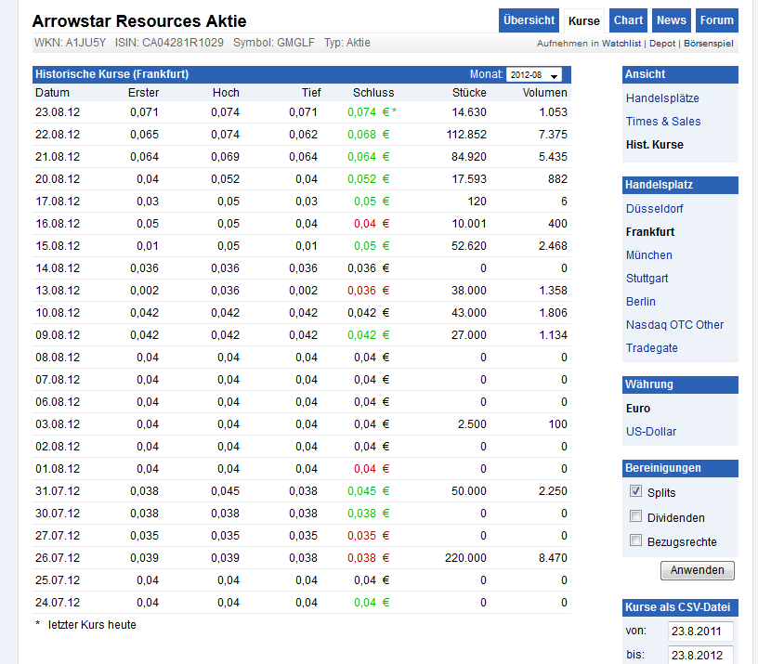The width and height of the screenshot is (758, 664).
Task: Select the Kurse tab
Action: coord(583,20)
